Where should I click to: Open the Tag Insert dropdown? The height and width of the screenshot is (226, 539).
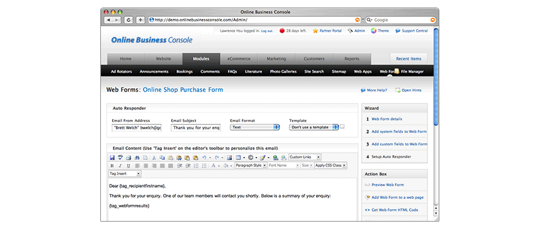tap(125, 174)
